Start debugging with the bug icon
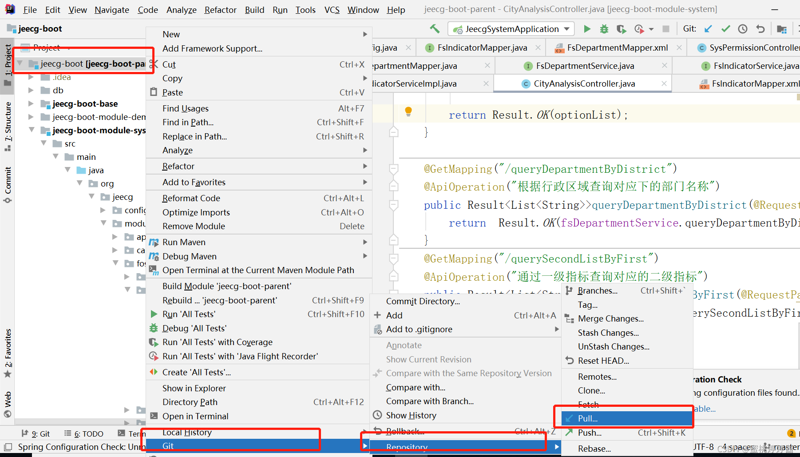The width and height of the screenshot is (800, 457). pyautogui.click(x=604, y=29)
